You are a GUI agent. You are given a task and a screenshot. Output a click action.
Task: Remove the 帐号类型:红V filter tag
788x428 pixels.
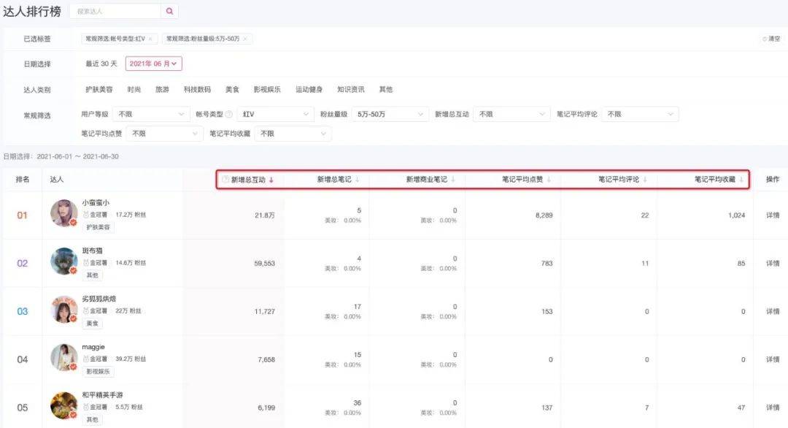pyautogui.click(x=150, y=39)
